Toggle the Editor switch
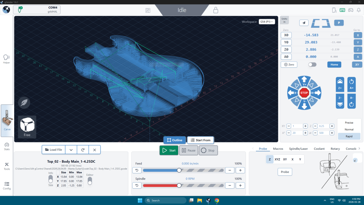The width and height of the screenshot is (364, 205). 90,181
